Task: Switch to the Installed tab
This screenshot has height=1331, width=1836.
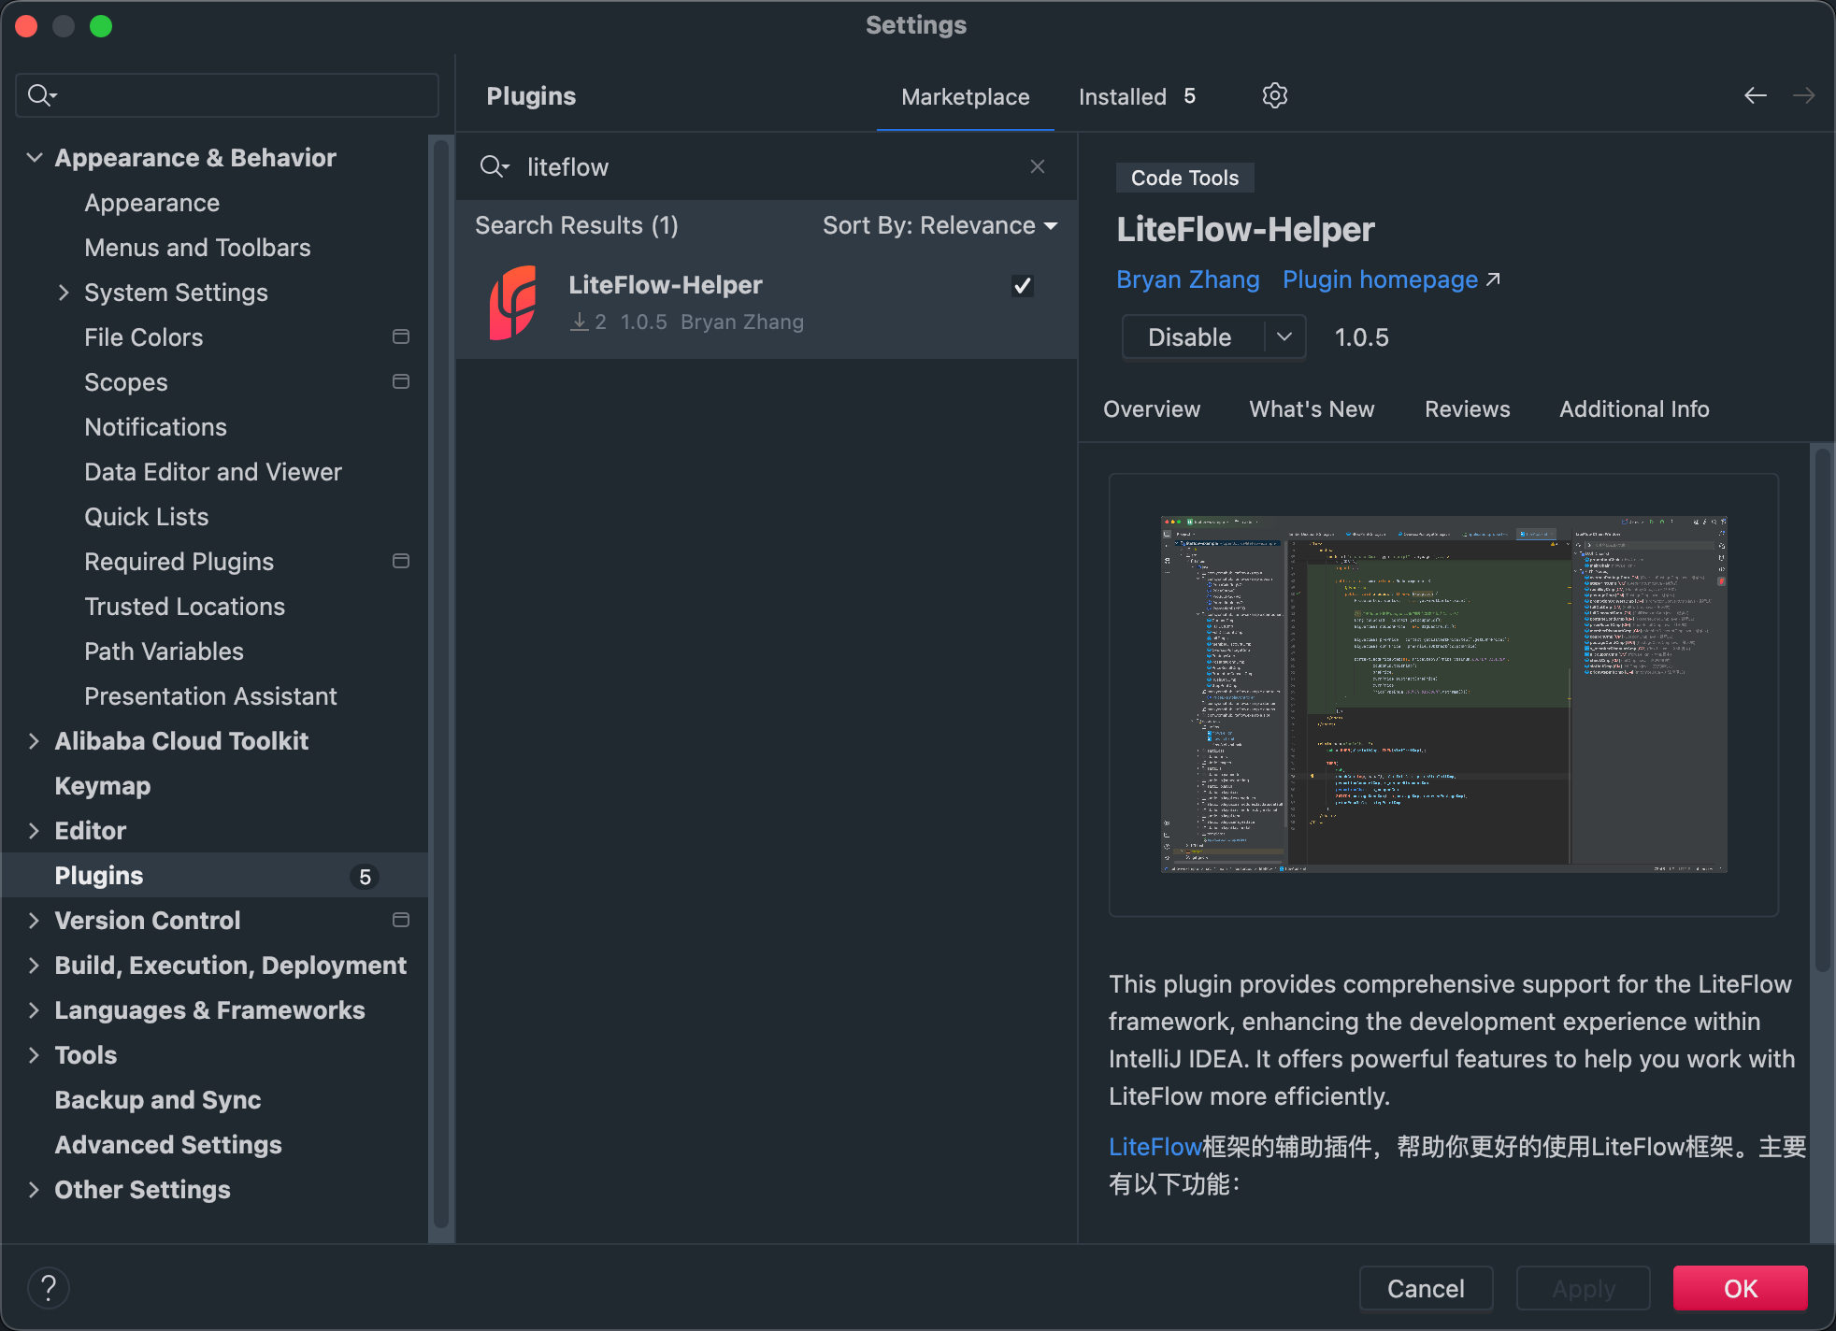Action: point(1137,97)
